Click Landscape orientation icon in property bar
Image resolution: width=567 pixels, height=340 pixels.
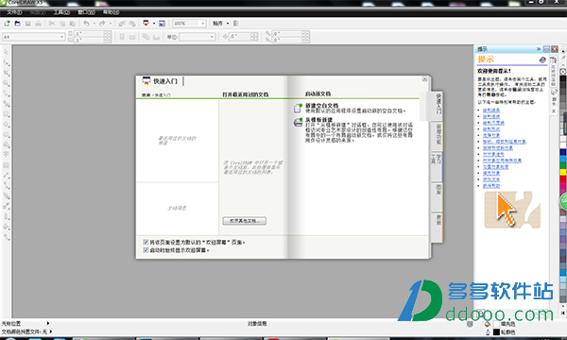pos(132,37)
